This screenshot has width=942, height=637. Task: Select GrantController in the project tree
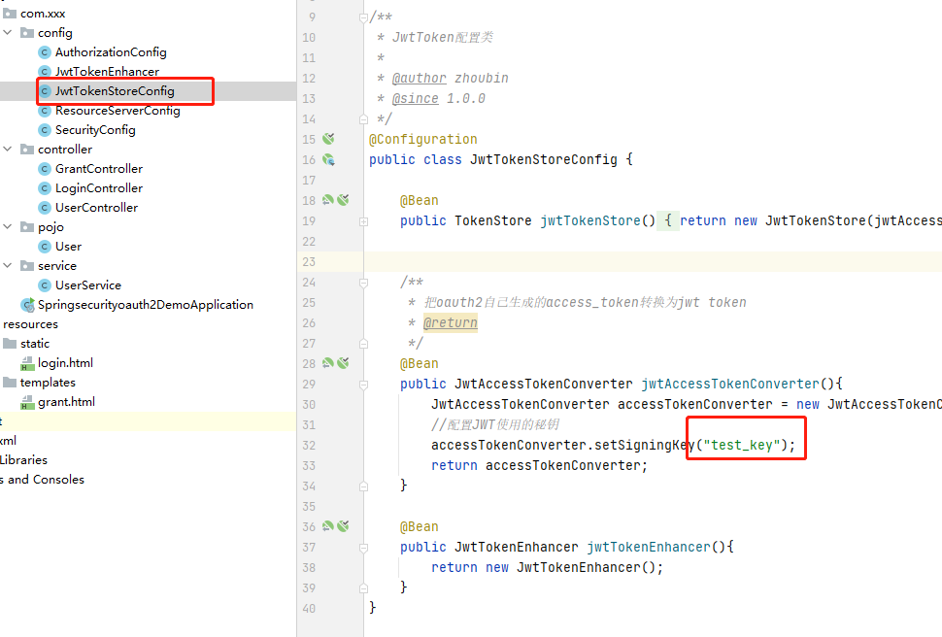point(99,169)
